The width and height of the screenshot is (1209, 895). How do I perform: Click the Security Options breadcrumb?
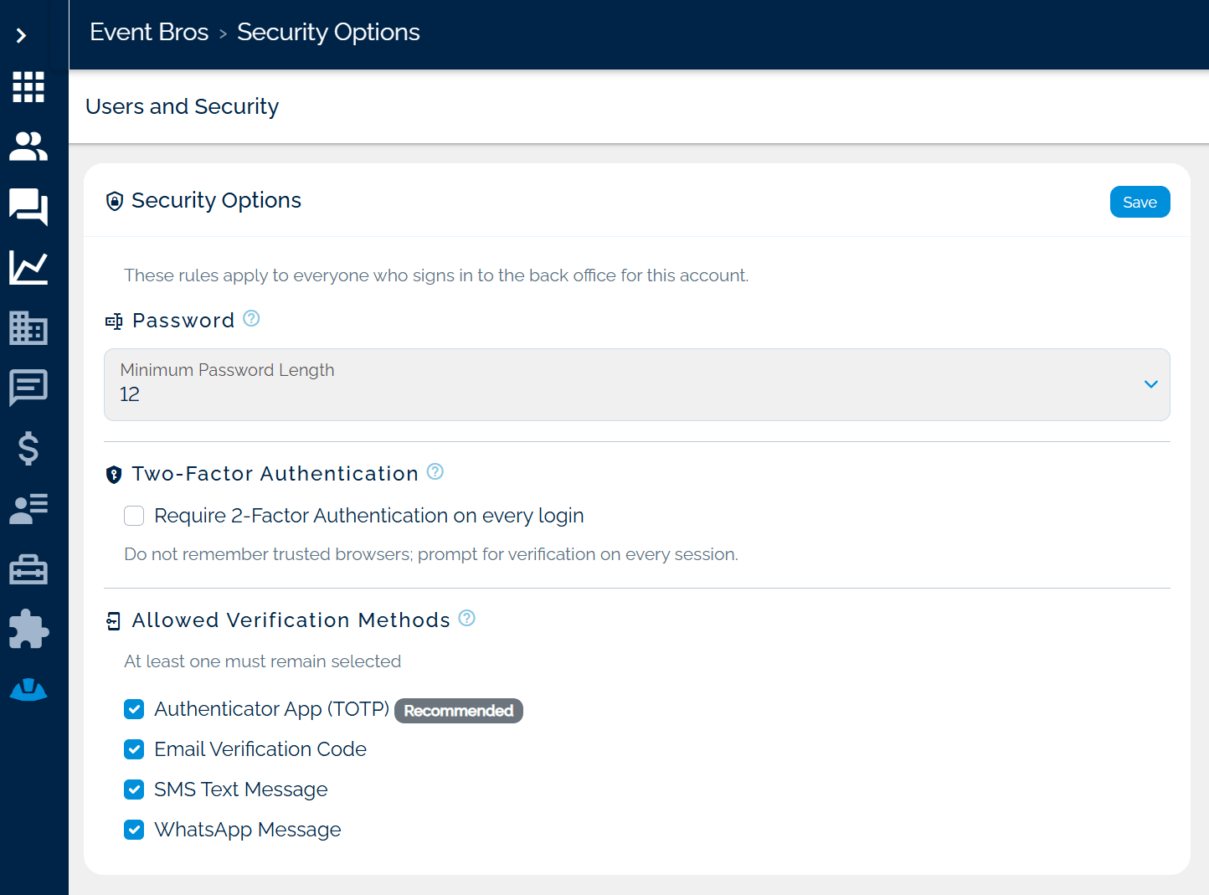(x=328, y=32)
